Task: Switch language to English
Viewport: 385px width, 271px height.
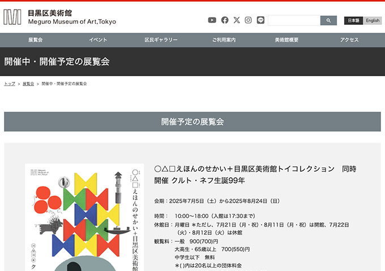Action: (x=373, y=20)
